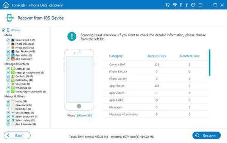
Task: Click the Memos & Others group heading
Action: click(x=14, y=96)
